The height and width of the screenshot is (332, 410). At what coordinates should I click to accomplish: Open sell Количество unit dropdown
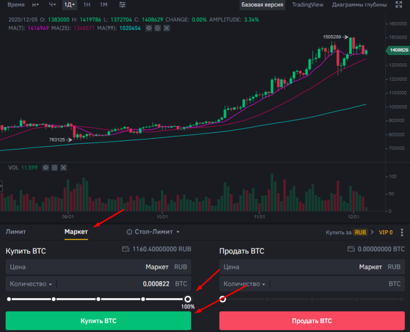[x=264, y=284]
